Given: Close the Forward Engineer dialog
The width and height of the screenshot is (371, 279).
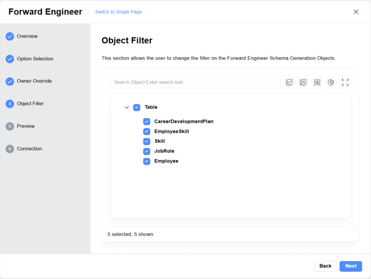Looking at the screenshot, I should click(x=356, y=12).
